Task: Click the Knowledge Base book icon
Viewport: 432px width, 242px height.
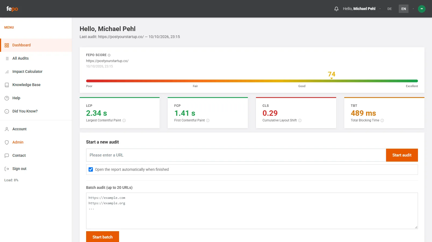Action: 7,85
